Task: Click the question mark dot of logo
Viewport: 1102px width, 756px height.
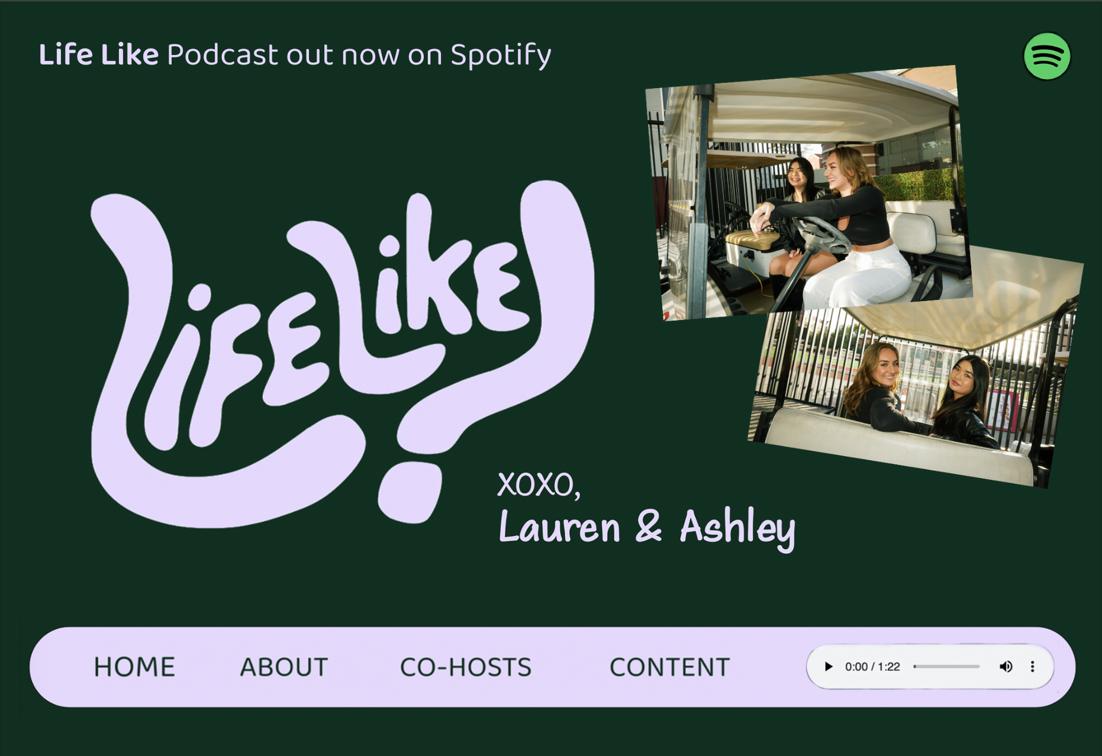Action: tap(410, 493)
